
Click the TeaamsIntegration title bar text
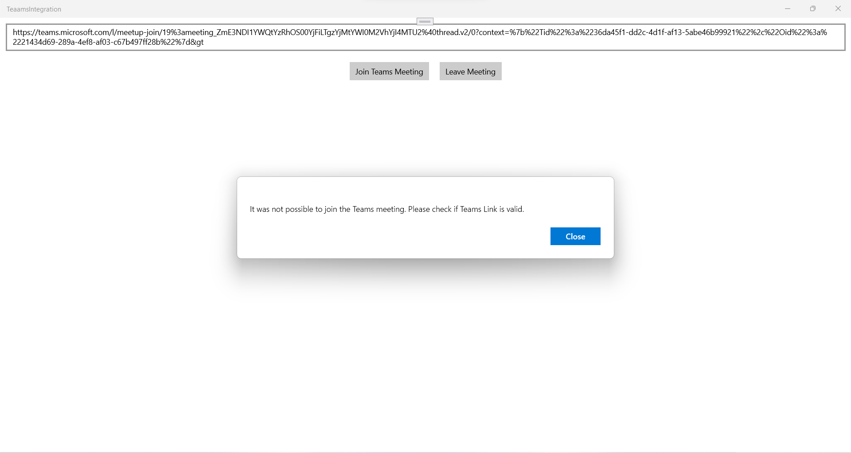(34, 9)
